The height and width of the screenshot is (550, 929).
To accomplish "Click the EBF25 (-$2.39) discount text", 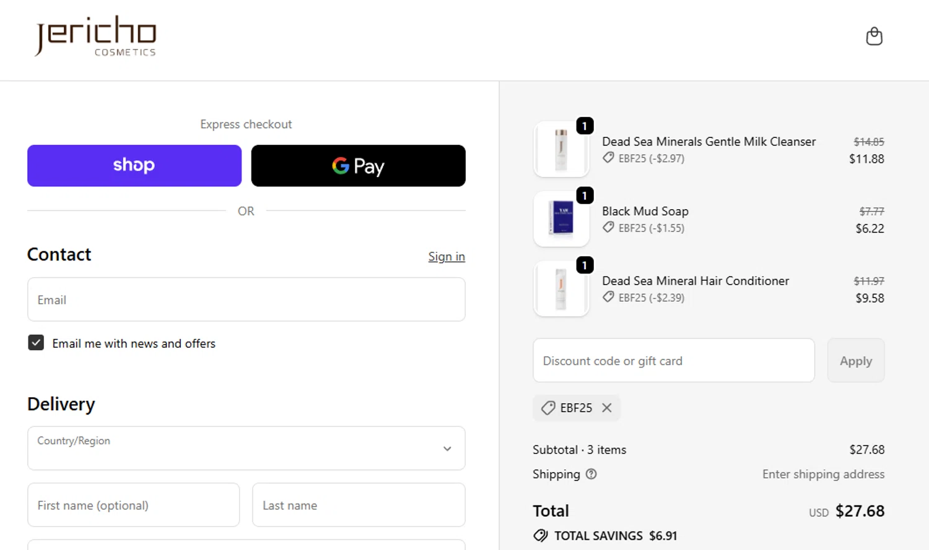I will coord(652,298).
